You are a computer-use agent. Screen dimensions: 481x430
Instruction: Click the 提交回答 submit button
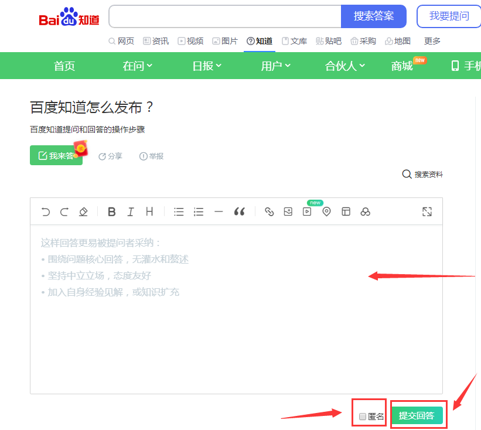pyautogui.click(x=418, y=415)
